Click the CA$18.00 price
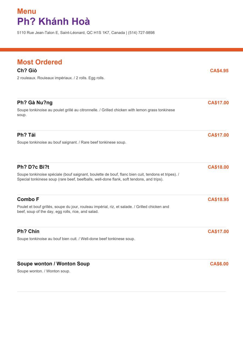The width and height of the screenshot is (243, 343). [x=218, y=167]
